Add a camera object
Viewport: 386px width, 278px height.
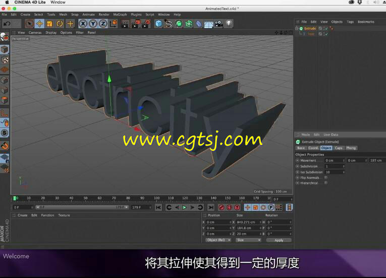click(x=219, y=24)
